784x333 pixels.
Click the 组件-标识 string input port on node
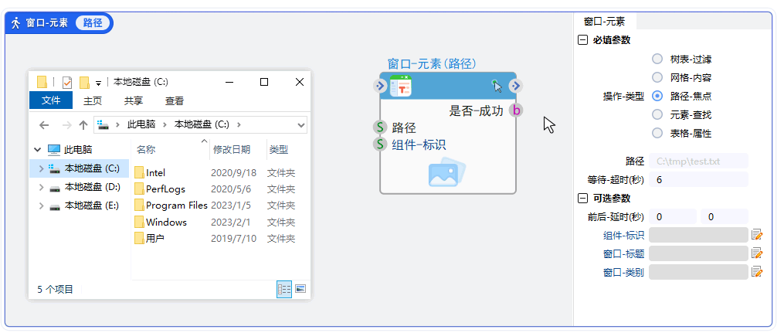point(380,144)
